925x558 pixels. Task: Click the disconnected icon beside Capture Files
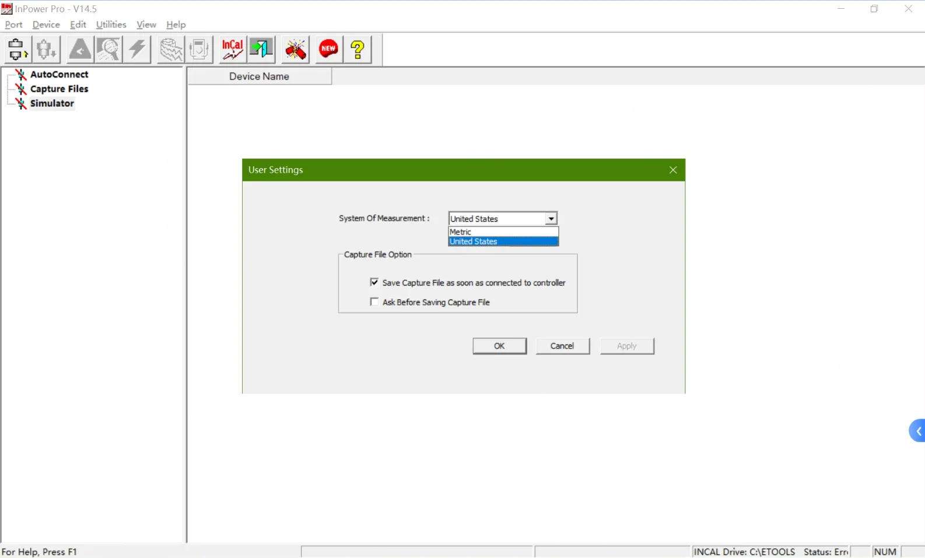(x=21, y=89)
